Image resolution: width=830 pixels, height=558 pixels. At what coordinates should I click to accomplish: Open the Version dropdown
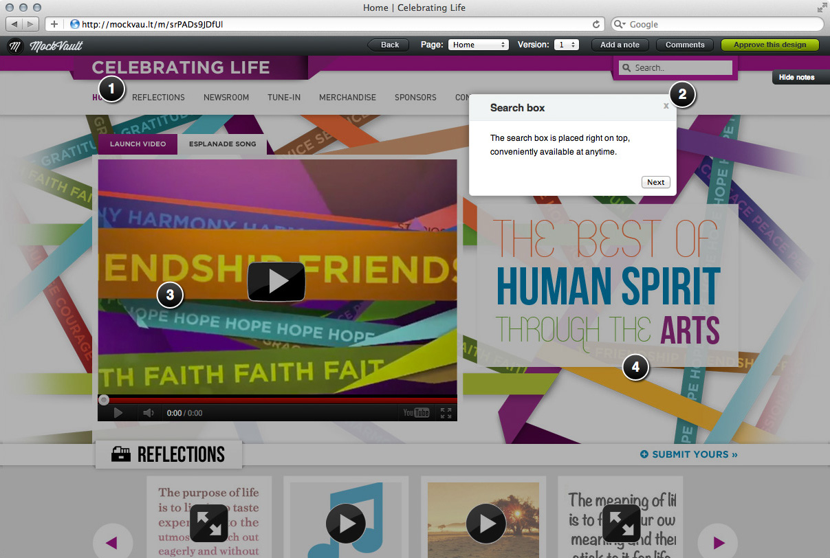click(567, 45)
